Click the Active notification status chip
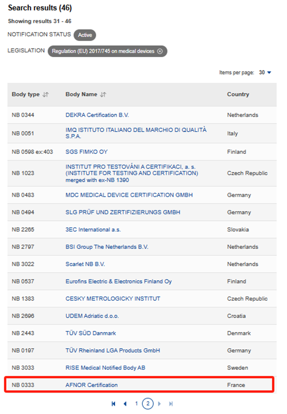Viewport: 287px width, 414px height. (85, 35)
